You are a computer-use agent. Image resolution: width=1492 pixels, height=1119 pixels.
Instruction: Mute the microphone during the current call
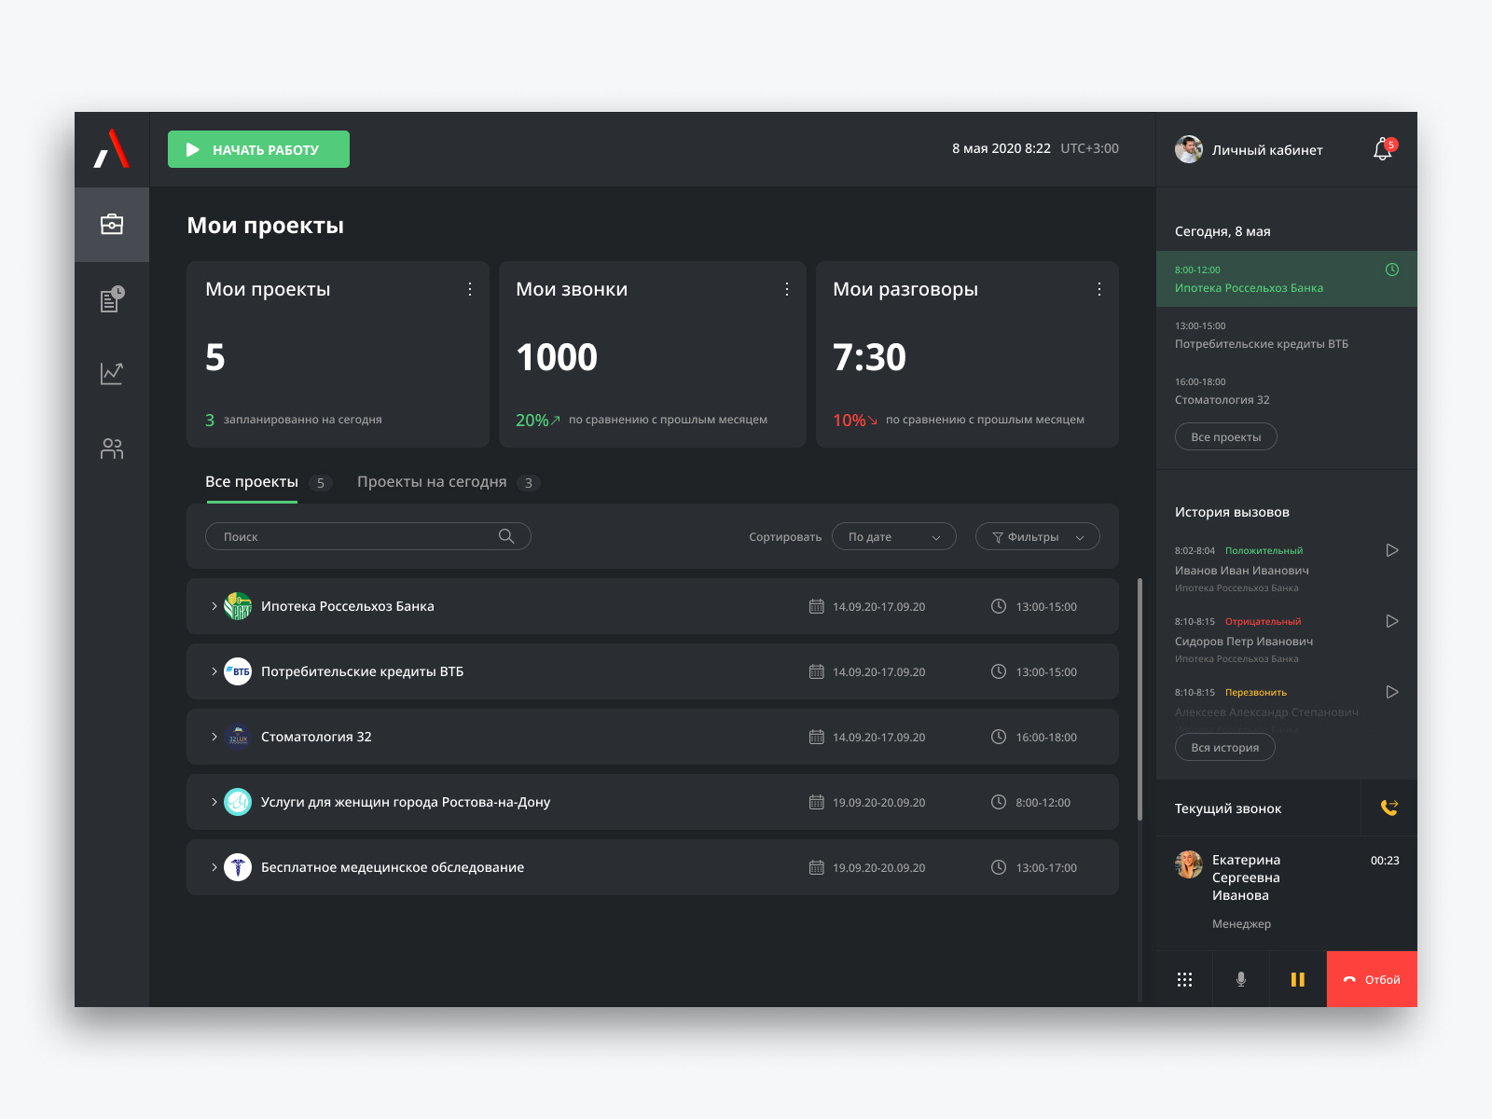pyautogui.click(x=1240, y=979)
